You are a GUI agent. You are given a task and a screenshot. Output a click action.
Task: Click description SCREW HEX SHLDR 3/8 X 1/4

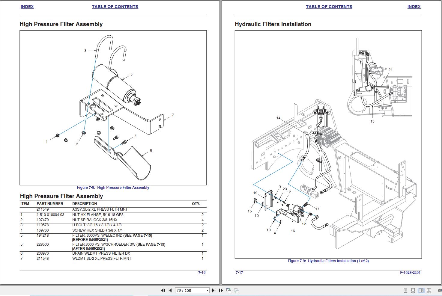click(x=97, y=230)
